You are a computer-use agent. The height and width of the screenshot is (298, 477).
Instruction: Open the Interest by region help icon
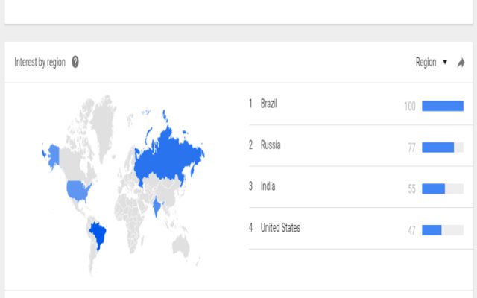(x=75, y=63)
